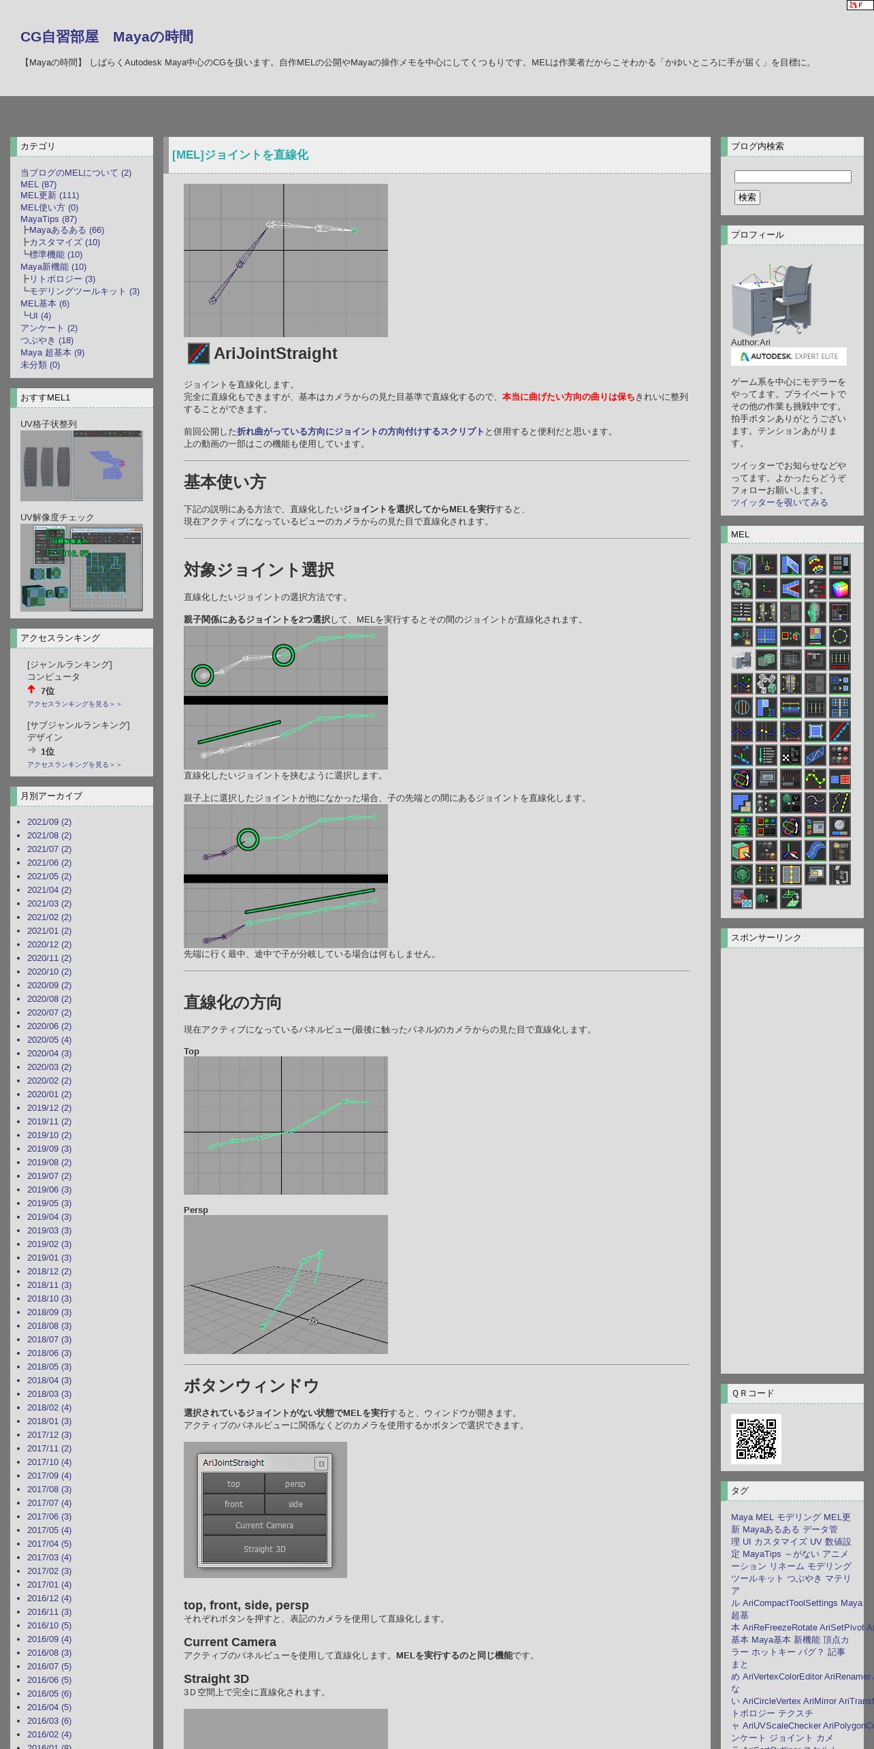Screen dimensions: 874x1749
Task: Open the 折れ曲がっている方向にジョイントの方向付けするスクリプト link
Action: 361,432
